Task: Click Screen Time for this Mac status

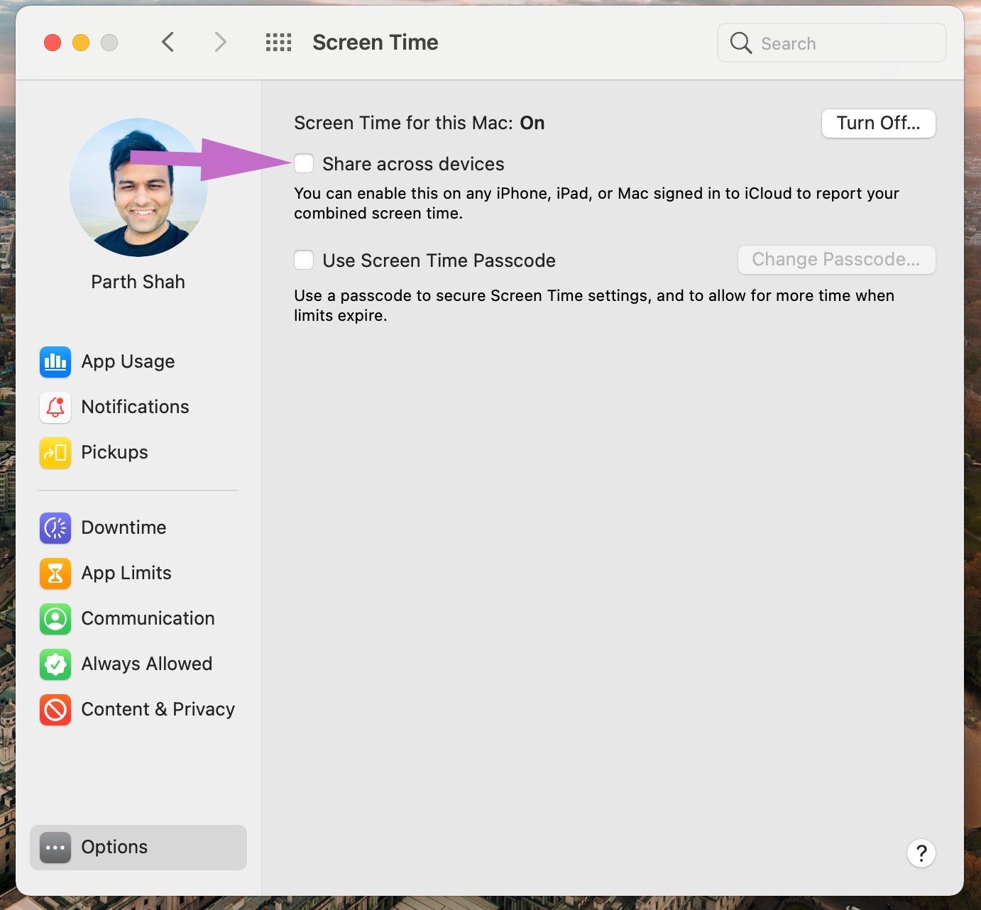Action: [419, 123]
